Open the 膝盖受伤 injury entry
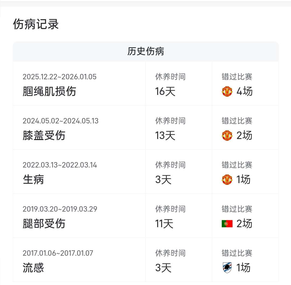This screenshot has height=285, width=291. click(44, 136)
